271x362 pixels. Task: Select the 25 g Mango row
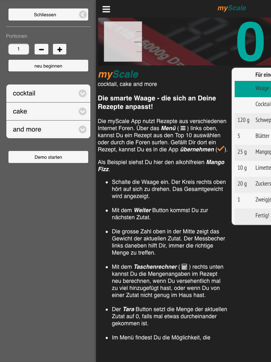point(253,153)
